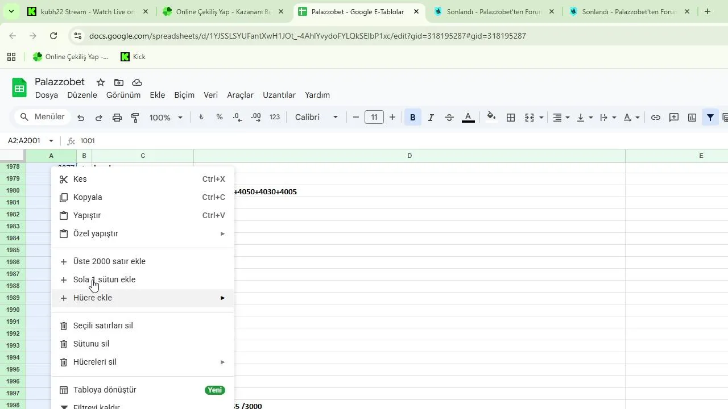This screenshot has height=409, width=728.
Task: Select Seçili satırları sil
Action: [143, 325]
